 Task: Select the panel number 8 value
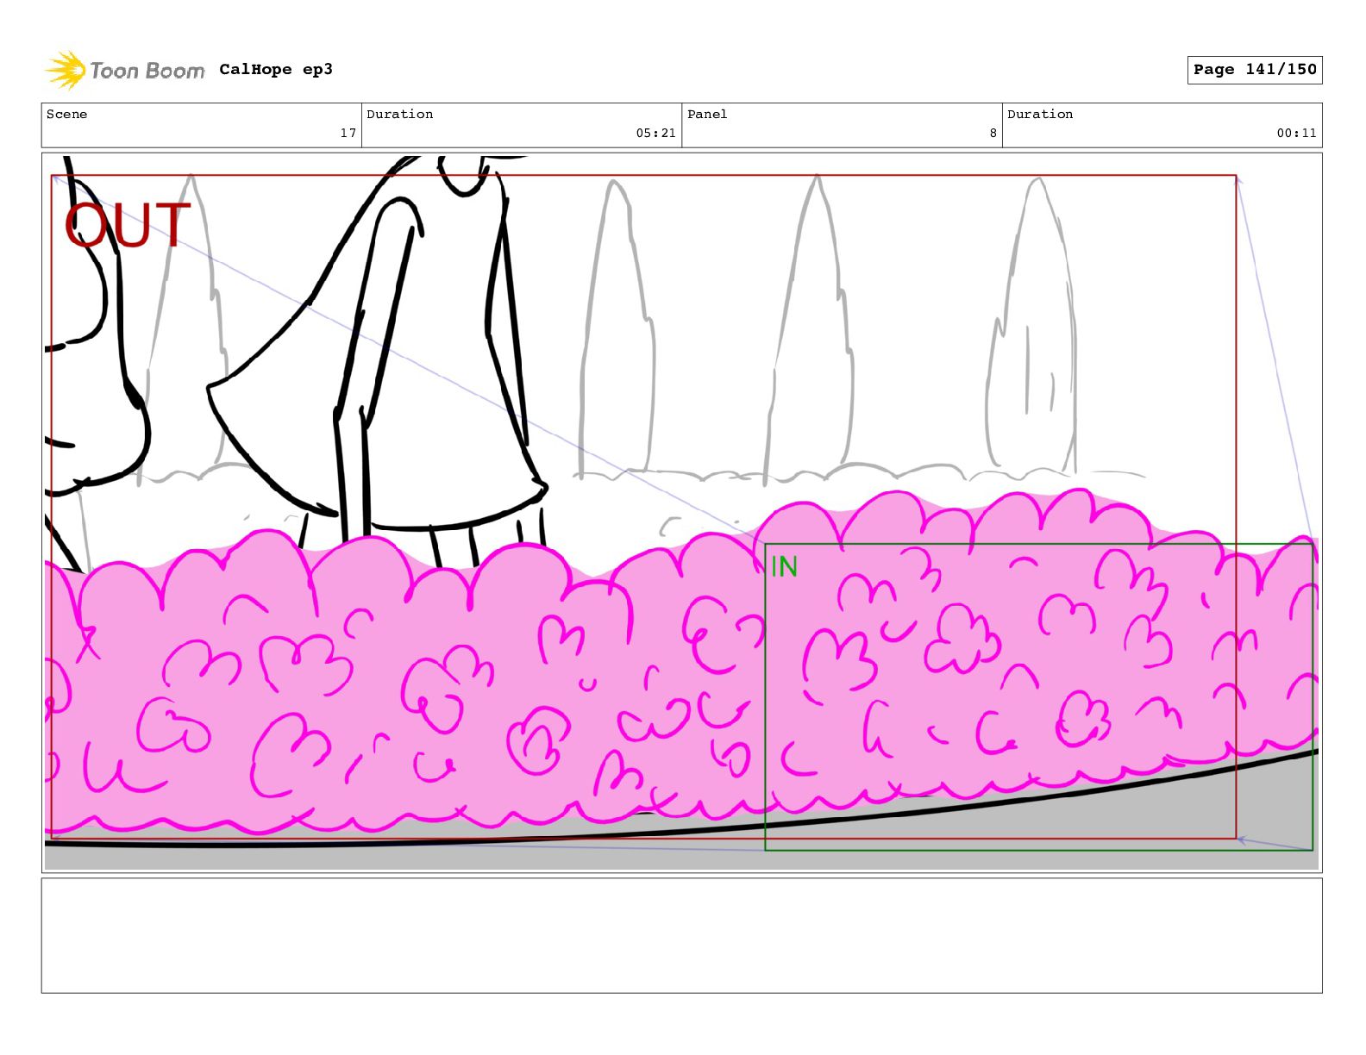point(993,134)
